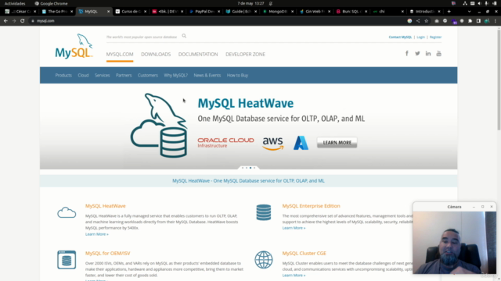Open MySQL Enterprise Edition heading link
The image size is (501, 281).
coord(312,206)
